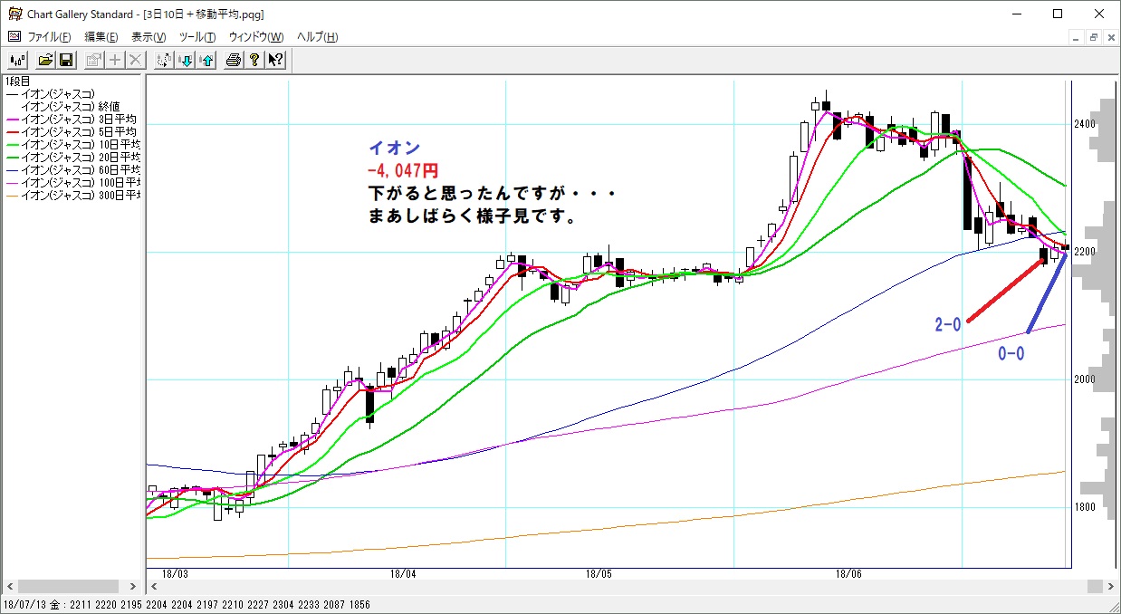Click the red 5日平均 line color swatch

(13, 132)
